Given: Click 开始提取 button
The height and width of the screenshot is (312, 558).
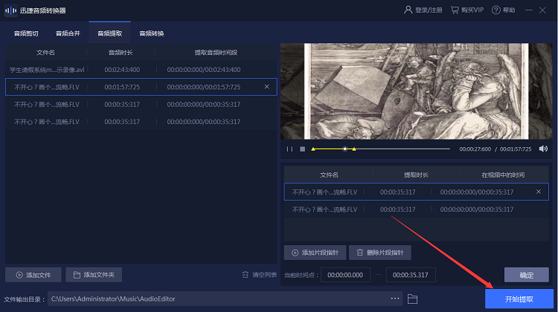Looking at the screenshot, I should point(519,299).
